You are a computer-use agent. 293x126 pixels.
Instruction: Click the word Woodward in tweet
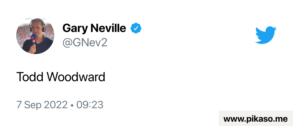pyautogui.click(x=76, y=77)
